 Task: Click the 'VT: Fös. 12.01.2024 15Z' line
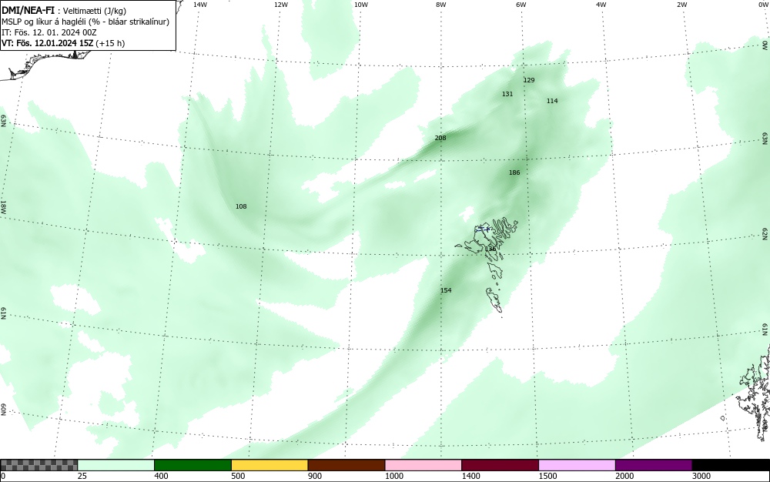point(63,43)
